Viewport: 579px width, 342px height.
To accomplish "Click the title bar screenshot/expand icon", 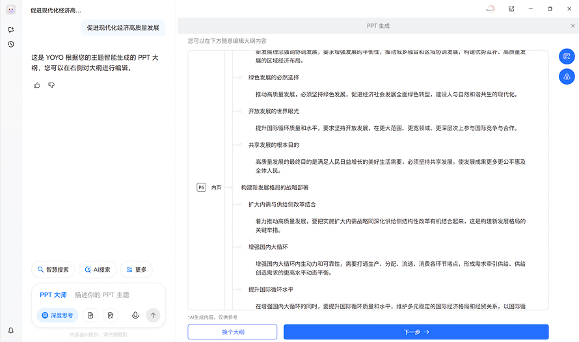I will (511, 9).
